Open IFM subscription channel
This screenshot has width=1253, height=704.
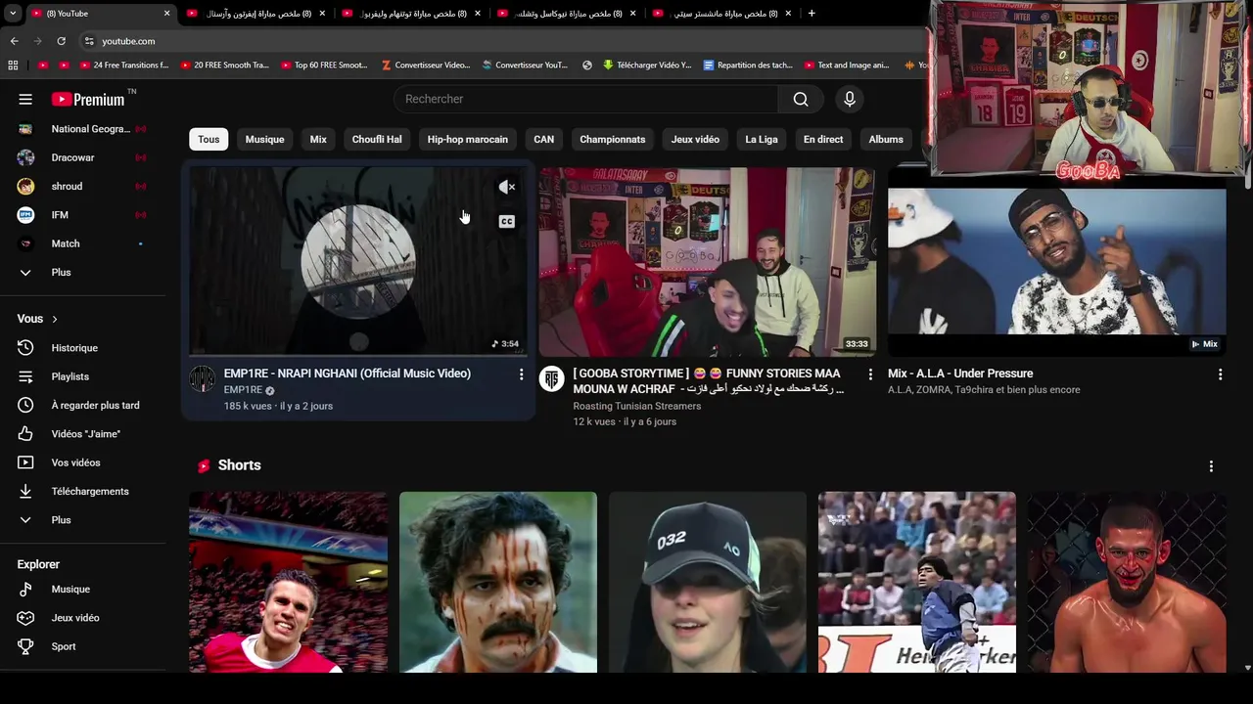coord(82,215)
